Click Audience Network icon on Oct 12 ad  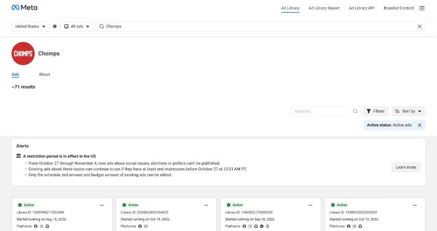[360, 226]
